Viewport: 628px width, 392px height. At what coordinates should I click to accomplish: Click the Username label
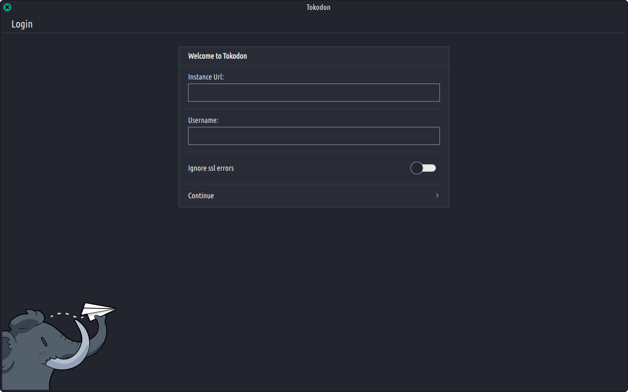click(x=203, y=120)
